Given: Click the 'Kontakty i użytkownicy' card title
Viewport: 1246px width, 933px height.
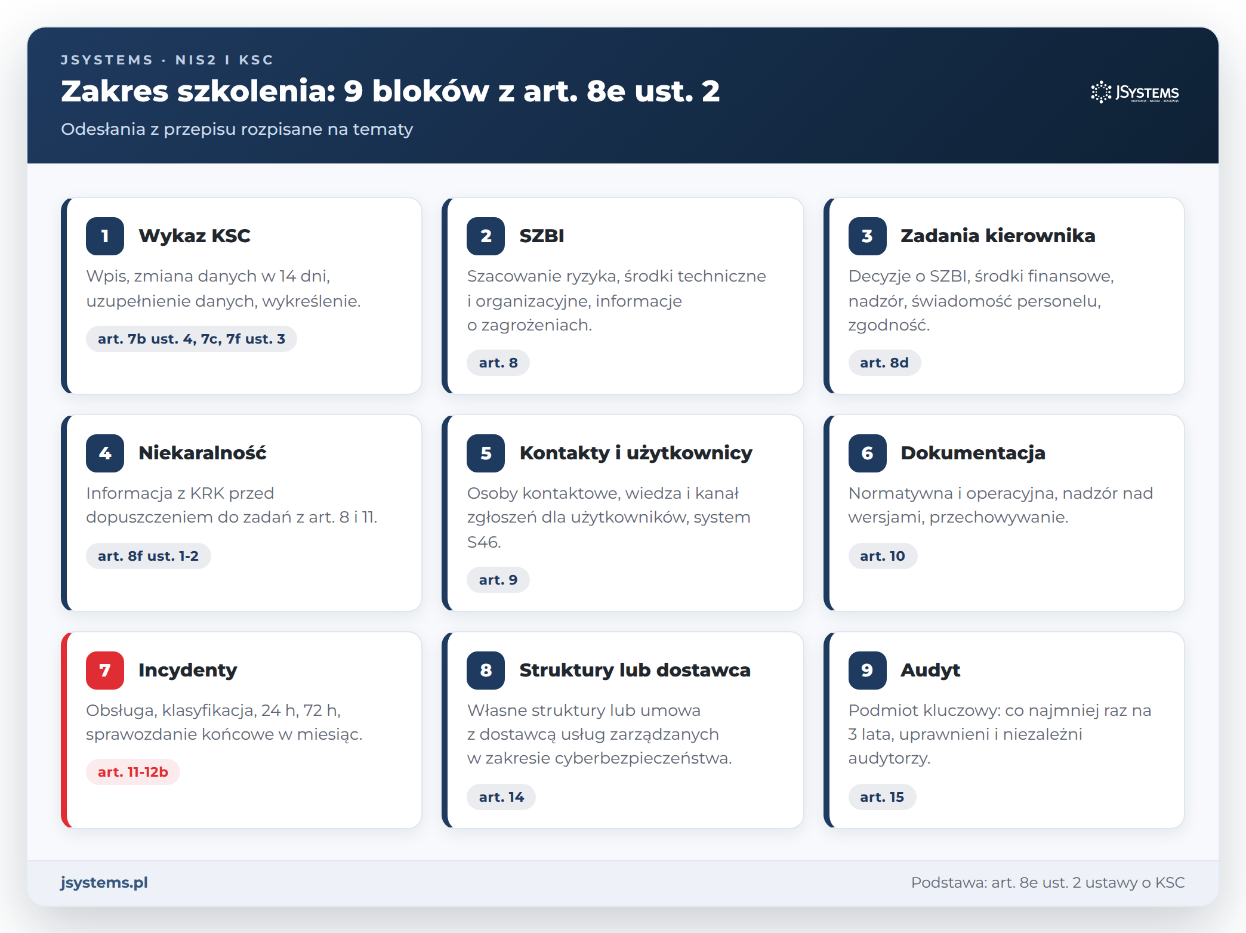Looking at the screenshot, I should (636, 453).
